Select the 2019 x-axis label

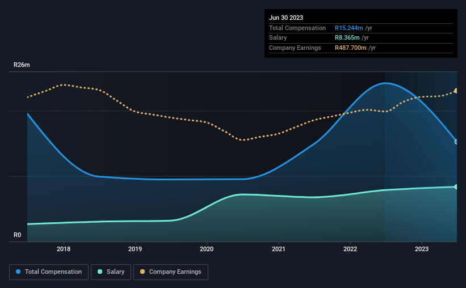[135, 249]
